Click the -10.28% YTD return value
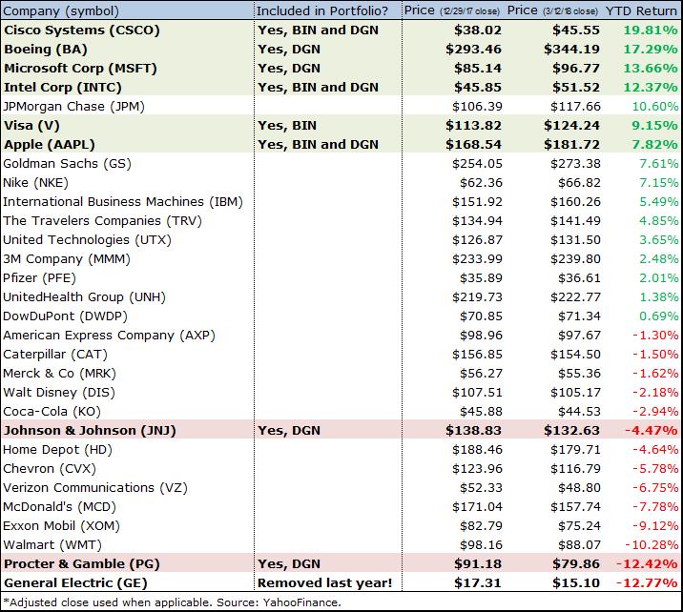This screenshot has width=683, height=612. point(652,545)
